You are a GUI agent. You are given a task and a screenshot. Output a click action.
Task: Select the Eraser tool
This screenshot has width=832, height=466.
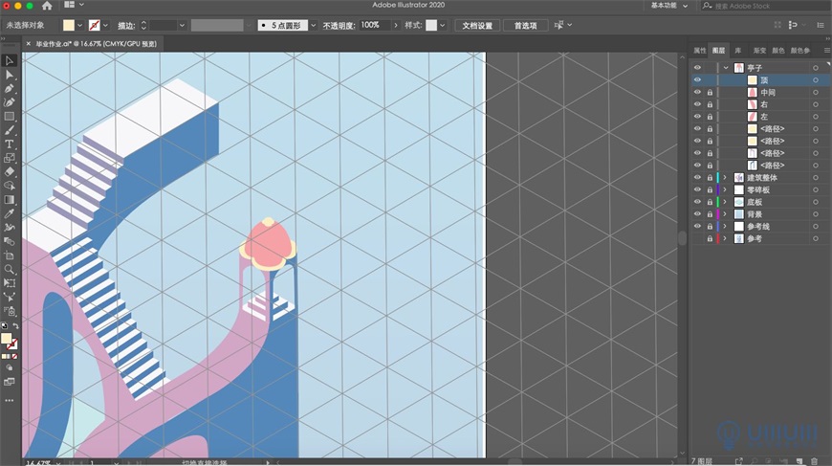(9, 171)
